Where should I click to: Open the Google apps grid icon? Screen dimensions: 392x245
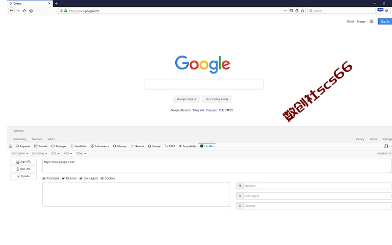372,21
